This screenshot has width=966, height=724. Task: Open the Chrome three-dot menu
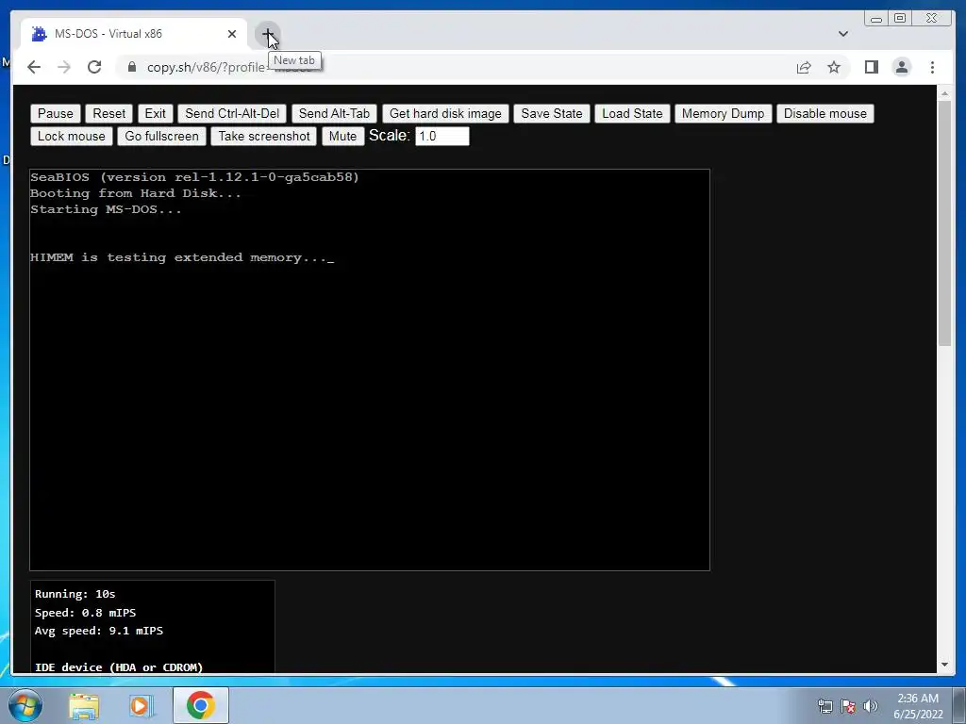(x=932, y=67)
